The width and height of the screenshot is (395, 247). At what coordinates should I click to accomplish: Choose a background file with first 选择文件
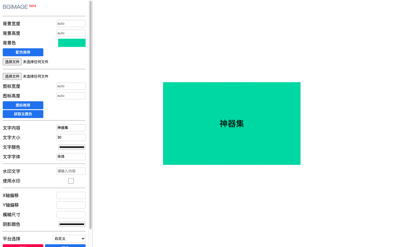coord(12,62)
